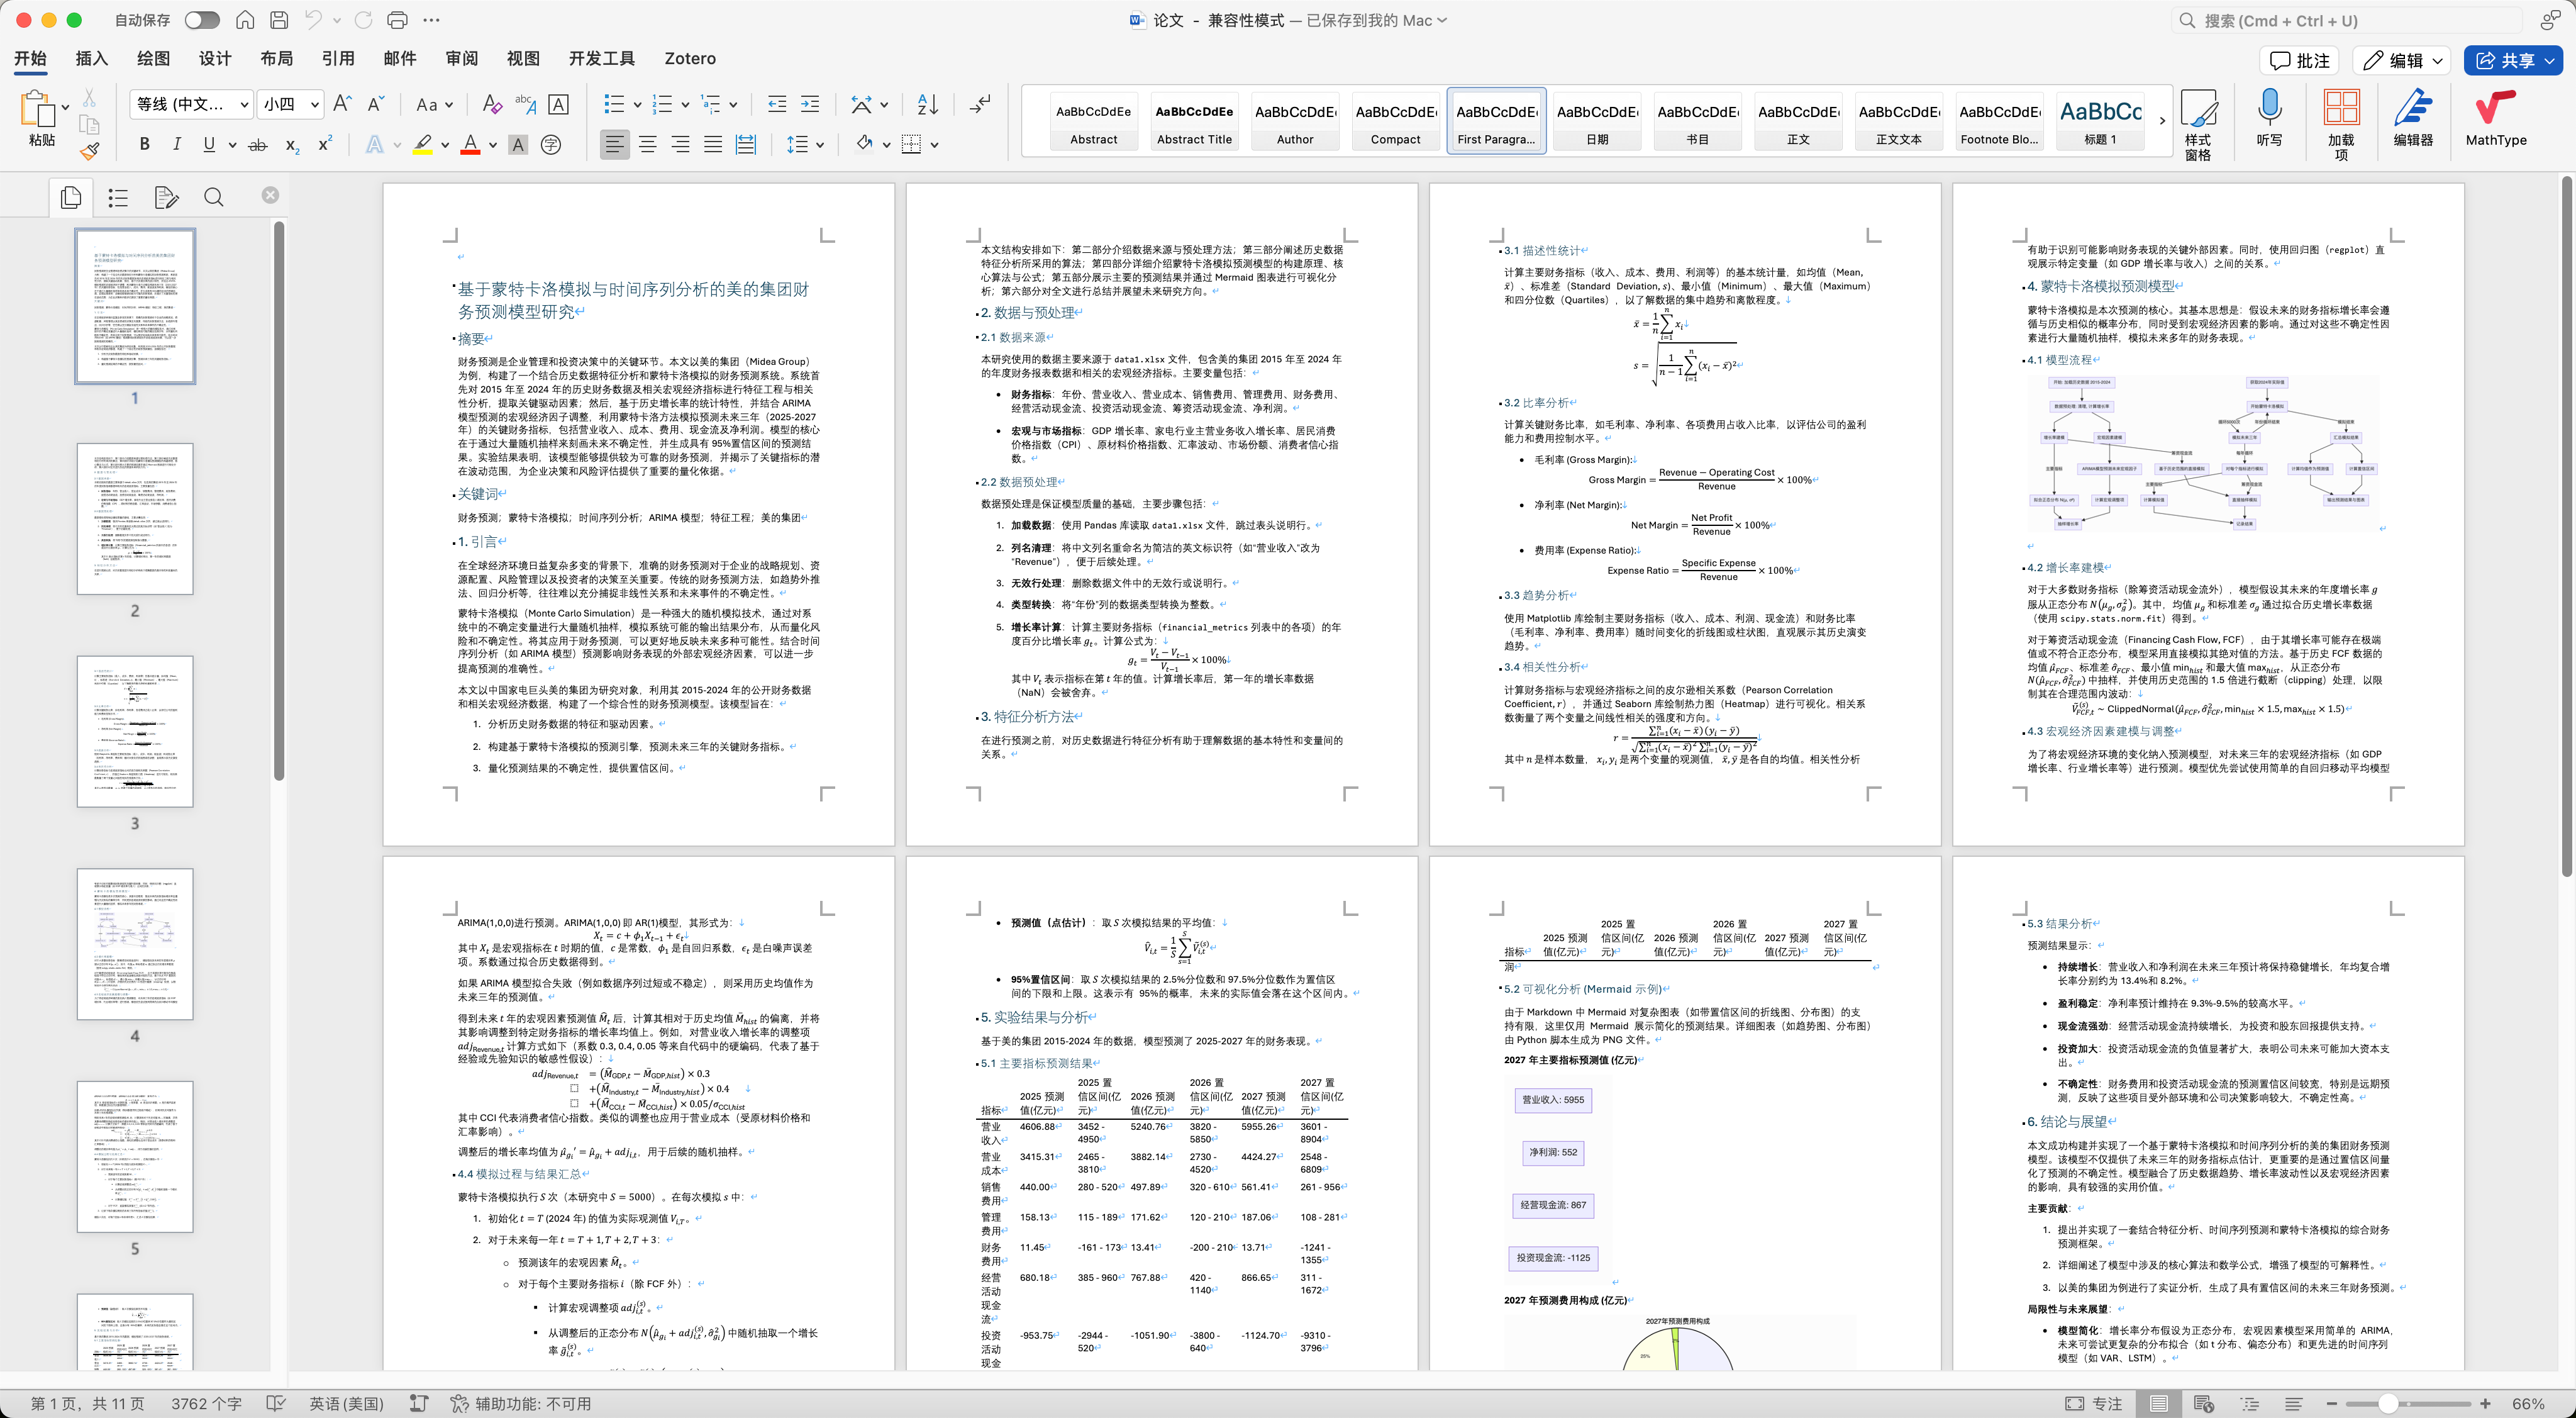Switch to the web layout view icon

[x=2203, y=1404]
